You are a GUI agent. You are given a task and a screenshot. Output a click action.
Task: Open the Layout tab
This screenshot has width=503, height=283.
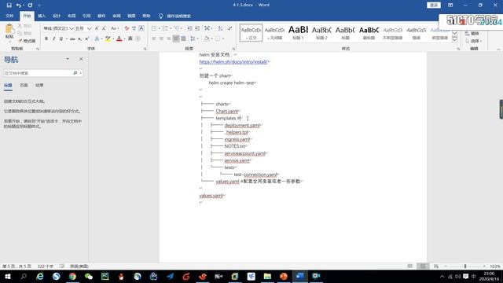tap(72, 16)
